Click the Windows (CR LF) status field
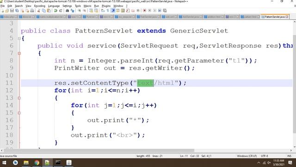Image resolution: width=296 pixels, height=167 pixels. coord(247,156)
